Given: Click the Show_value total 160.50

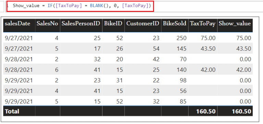Looking at the screenshot, I should 241,111.
